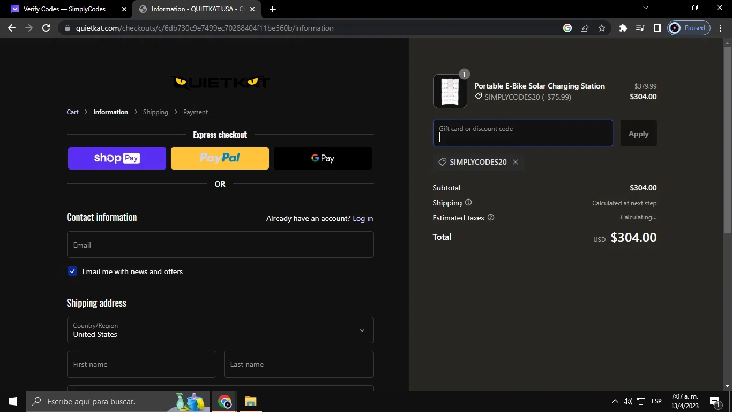The image size is (732, 412).
Task: Focus the Email input field
Action: [220, 245]
